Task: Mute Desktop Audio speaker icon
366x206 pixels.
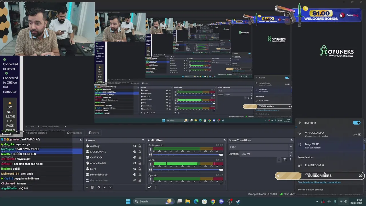Action: [x=150, y=155]
